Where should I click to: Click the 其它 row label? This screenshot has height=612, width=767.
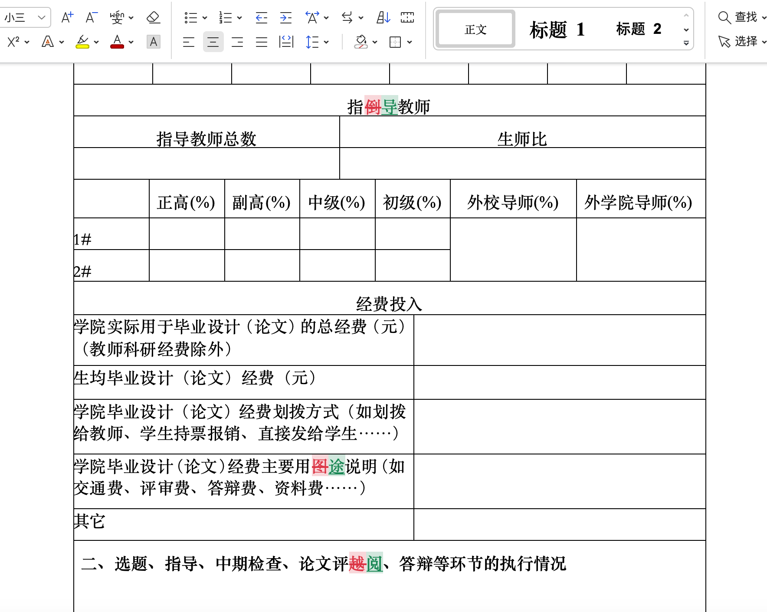click(x=89, y=521)
